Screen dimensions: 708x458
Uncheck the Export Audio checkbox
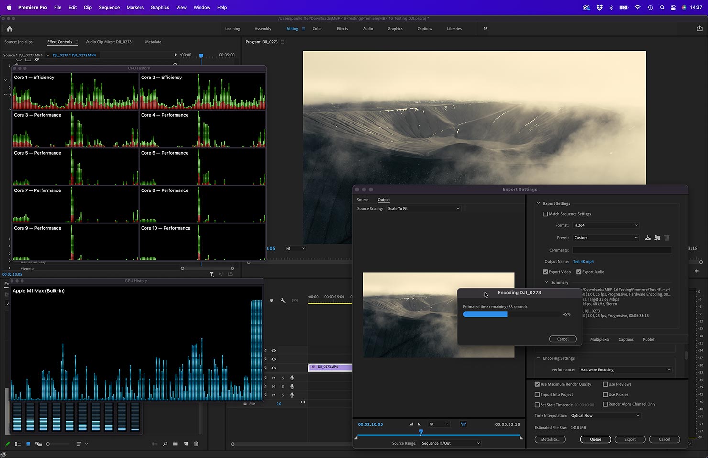coord(579,272)
